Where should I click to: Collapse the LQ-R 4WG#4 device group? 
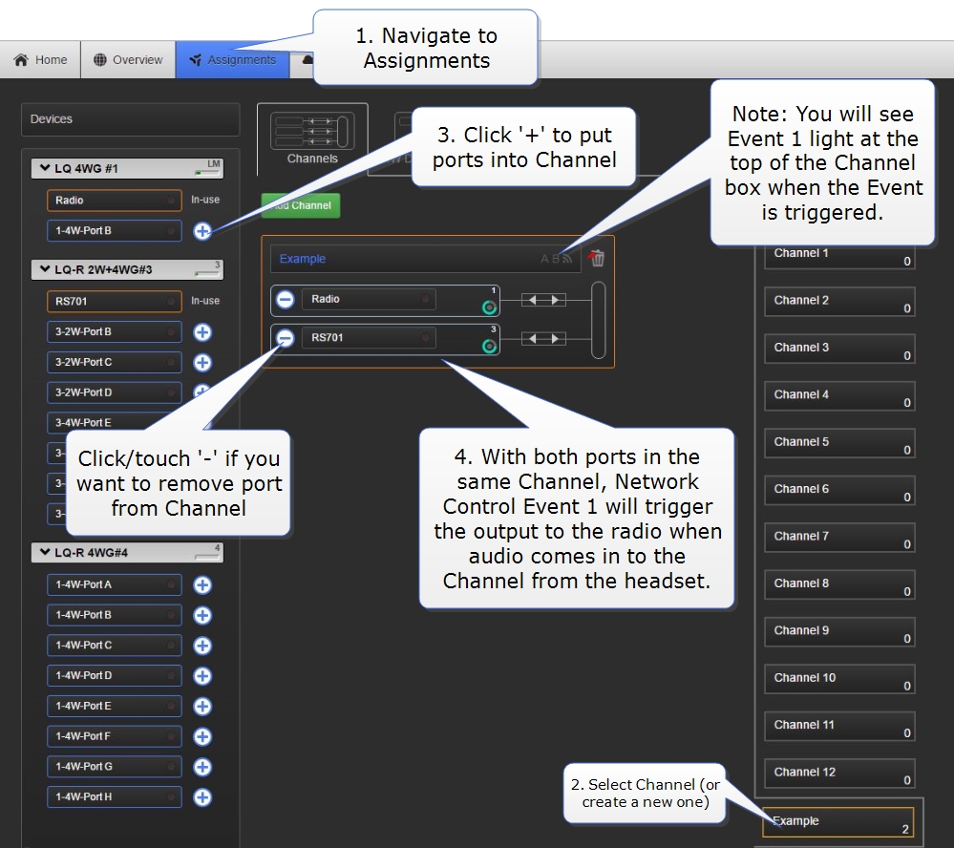click(44, 553)
